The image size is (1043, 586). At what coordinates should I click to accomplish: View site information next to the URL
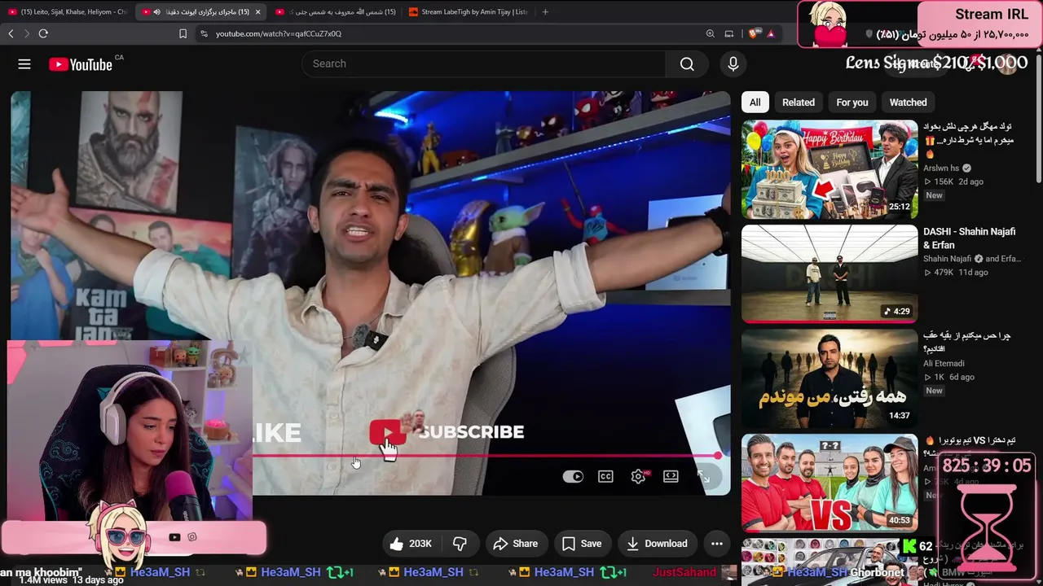(x=204, y=33)
